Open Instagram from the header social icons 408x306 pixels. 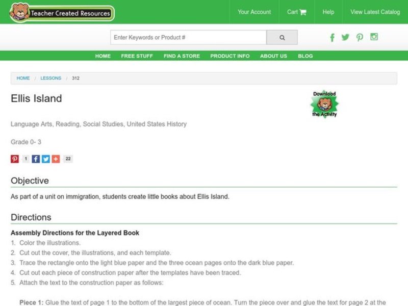tap(374, 37)
